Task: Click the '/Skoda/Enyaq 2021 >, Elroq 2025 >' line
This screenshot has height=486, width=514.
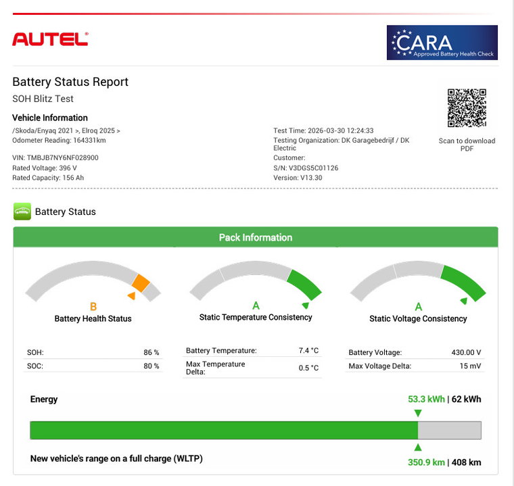Action: (x=66, y=130)
